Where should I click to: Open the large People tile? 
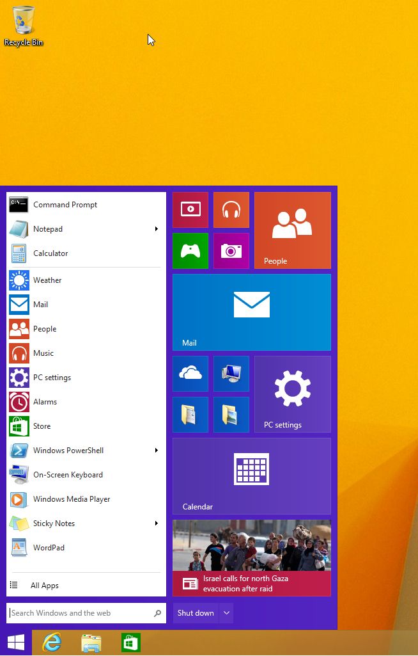293,230
